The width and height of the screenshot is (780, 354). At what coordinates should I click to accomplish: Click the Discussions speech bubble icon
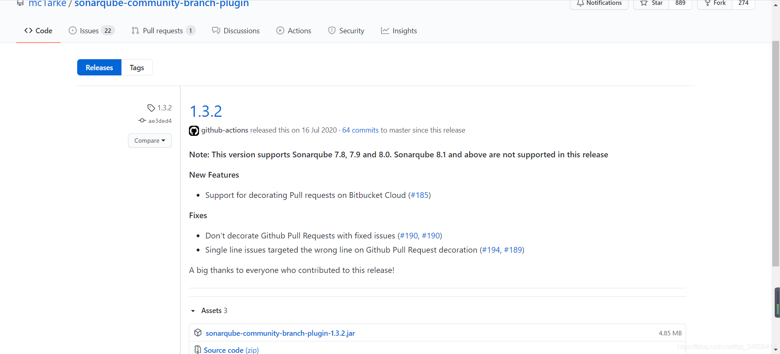[x=216, y=30]
